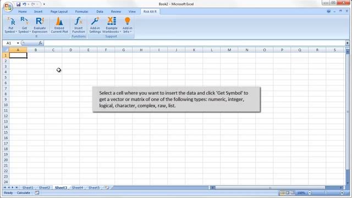Open the Get Symbol dropdown arrow

(x=30, y=32)
